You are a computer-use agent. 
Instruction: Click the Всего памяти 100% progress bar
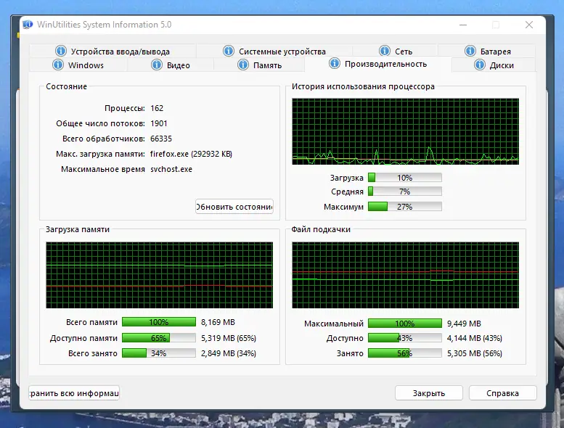pyautogui.click(x=159, y=322)
